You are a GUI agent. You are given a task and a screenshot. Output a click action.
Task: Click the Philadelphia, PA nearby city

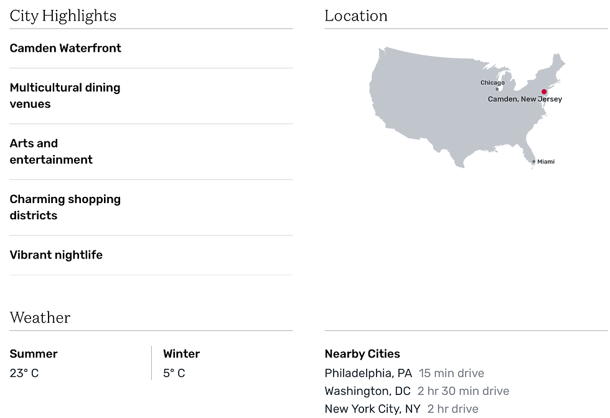click(x=368, y=373)
